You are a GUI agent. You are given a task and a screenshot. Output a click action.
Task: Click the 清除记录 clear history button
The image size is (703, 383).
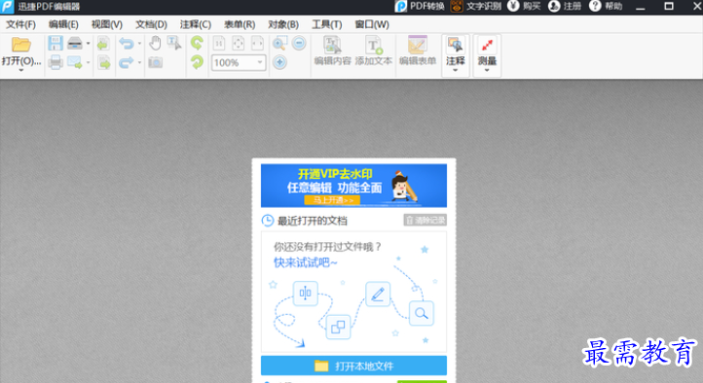425,220
